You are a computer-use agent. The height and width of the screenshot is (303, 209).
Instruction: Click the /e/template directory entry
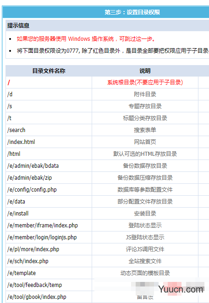point(22,273)
